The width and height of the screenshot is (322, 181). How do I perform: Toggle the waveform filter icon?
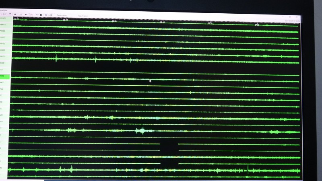point(31,15)
